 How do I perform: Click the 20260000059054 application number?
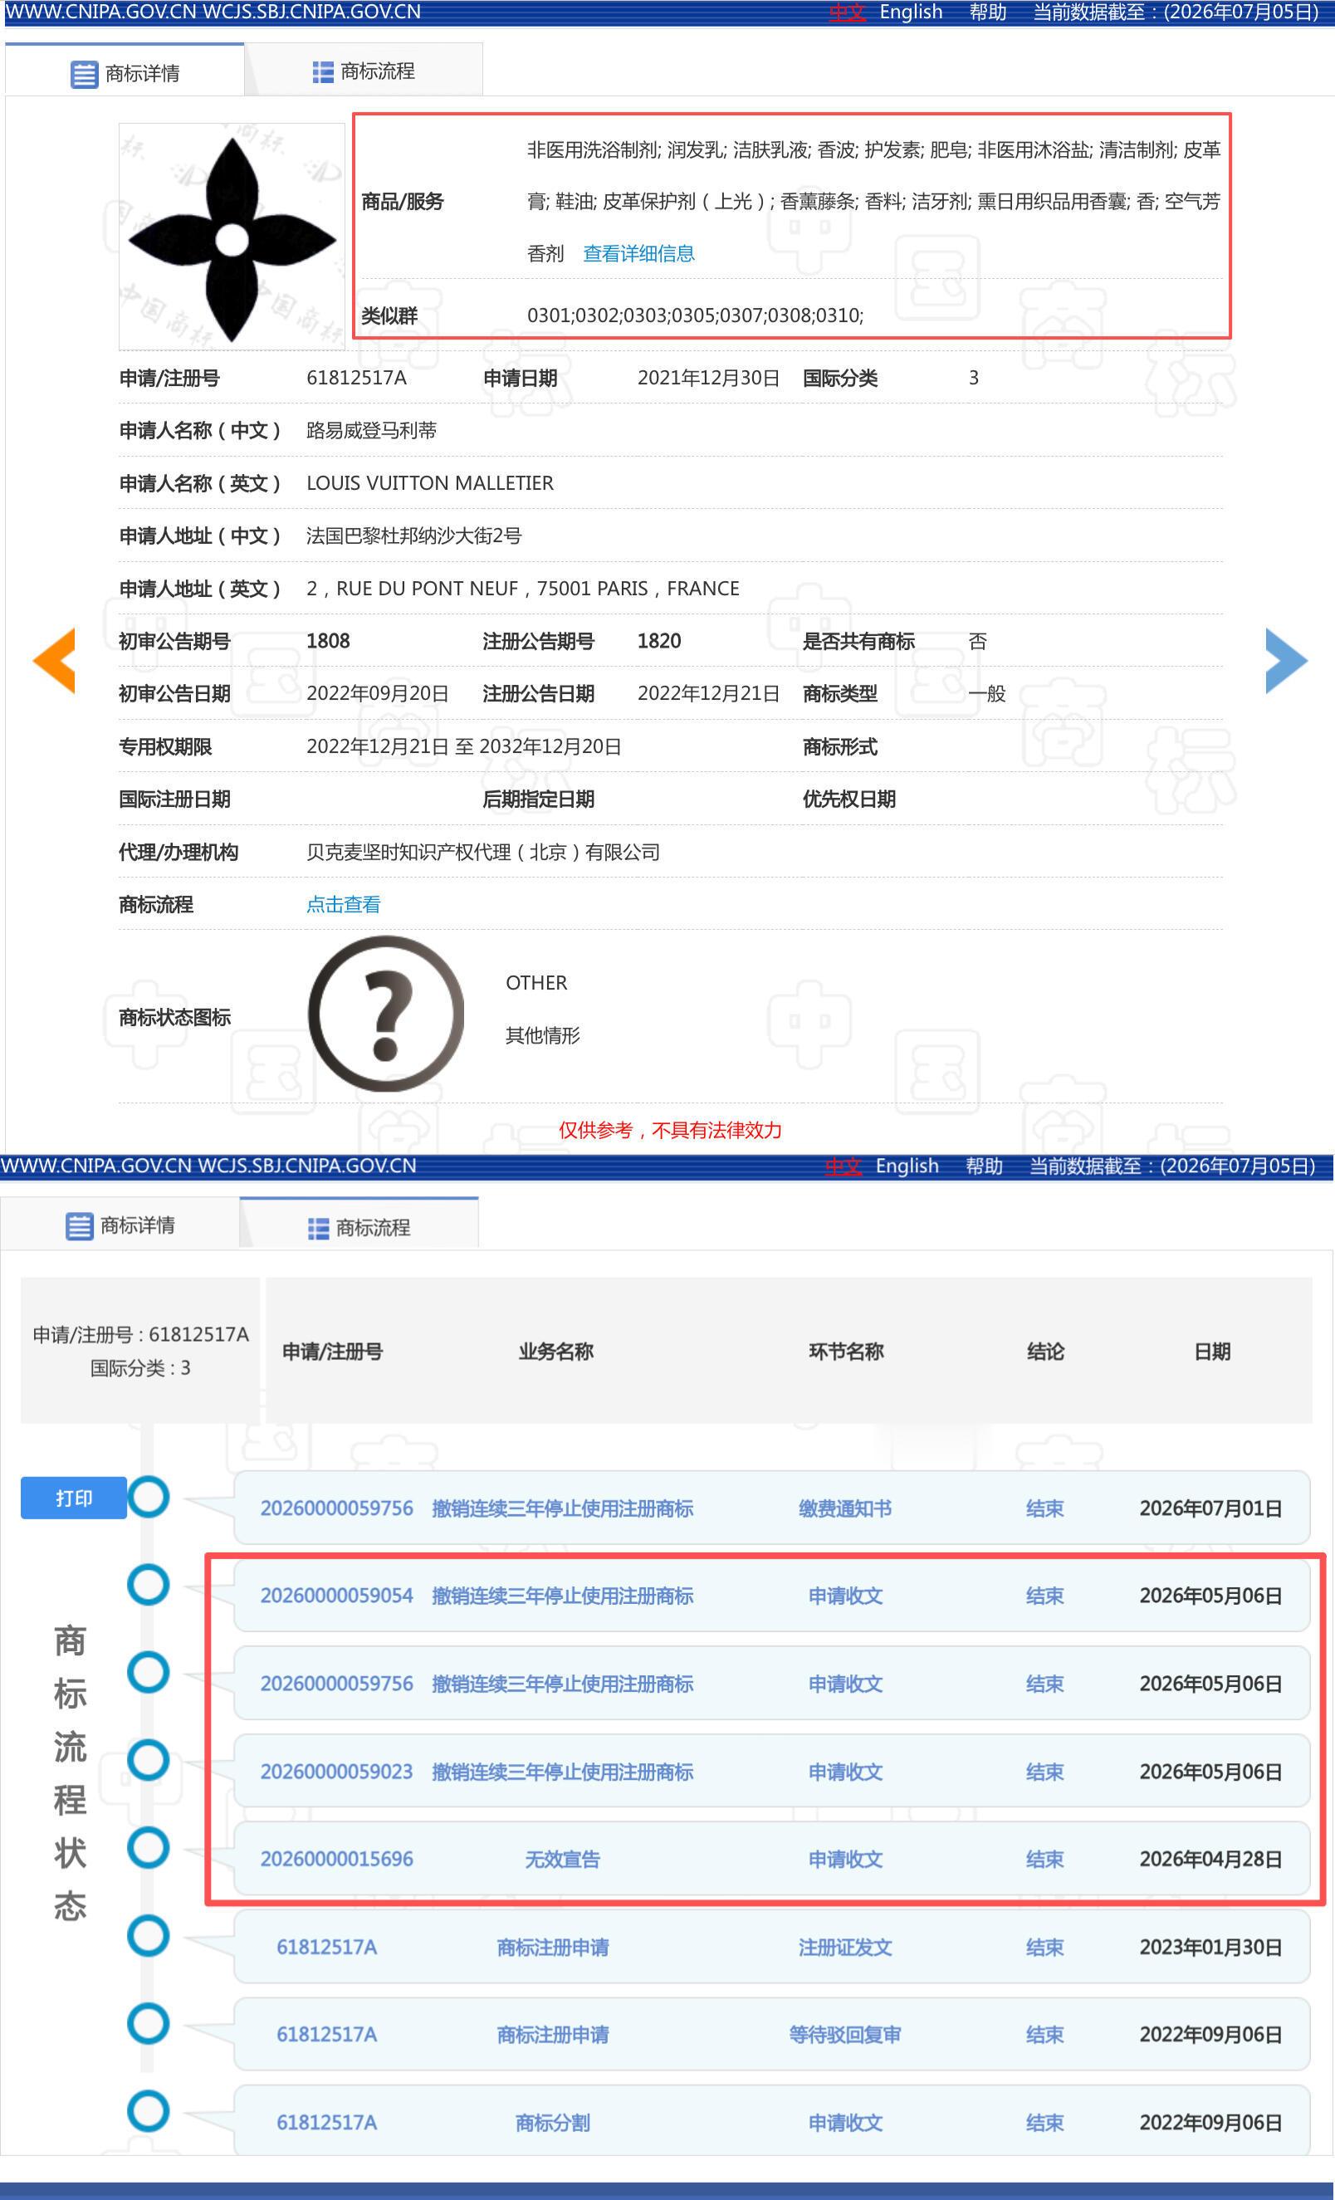[x=336, y=1596]
